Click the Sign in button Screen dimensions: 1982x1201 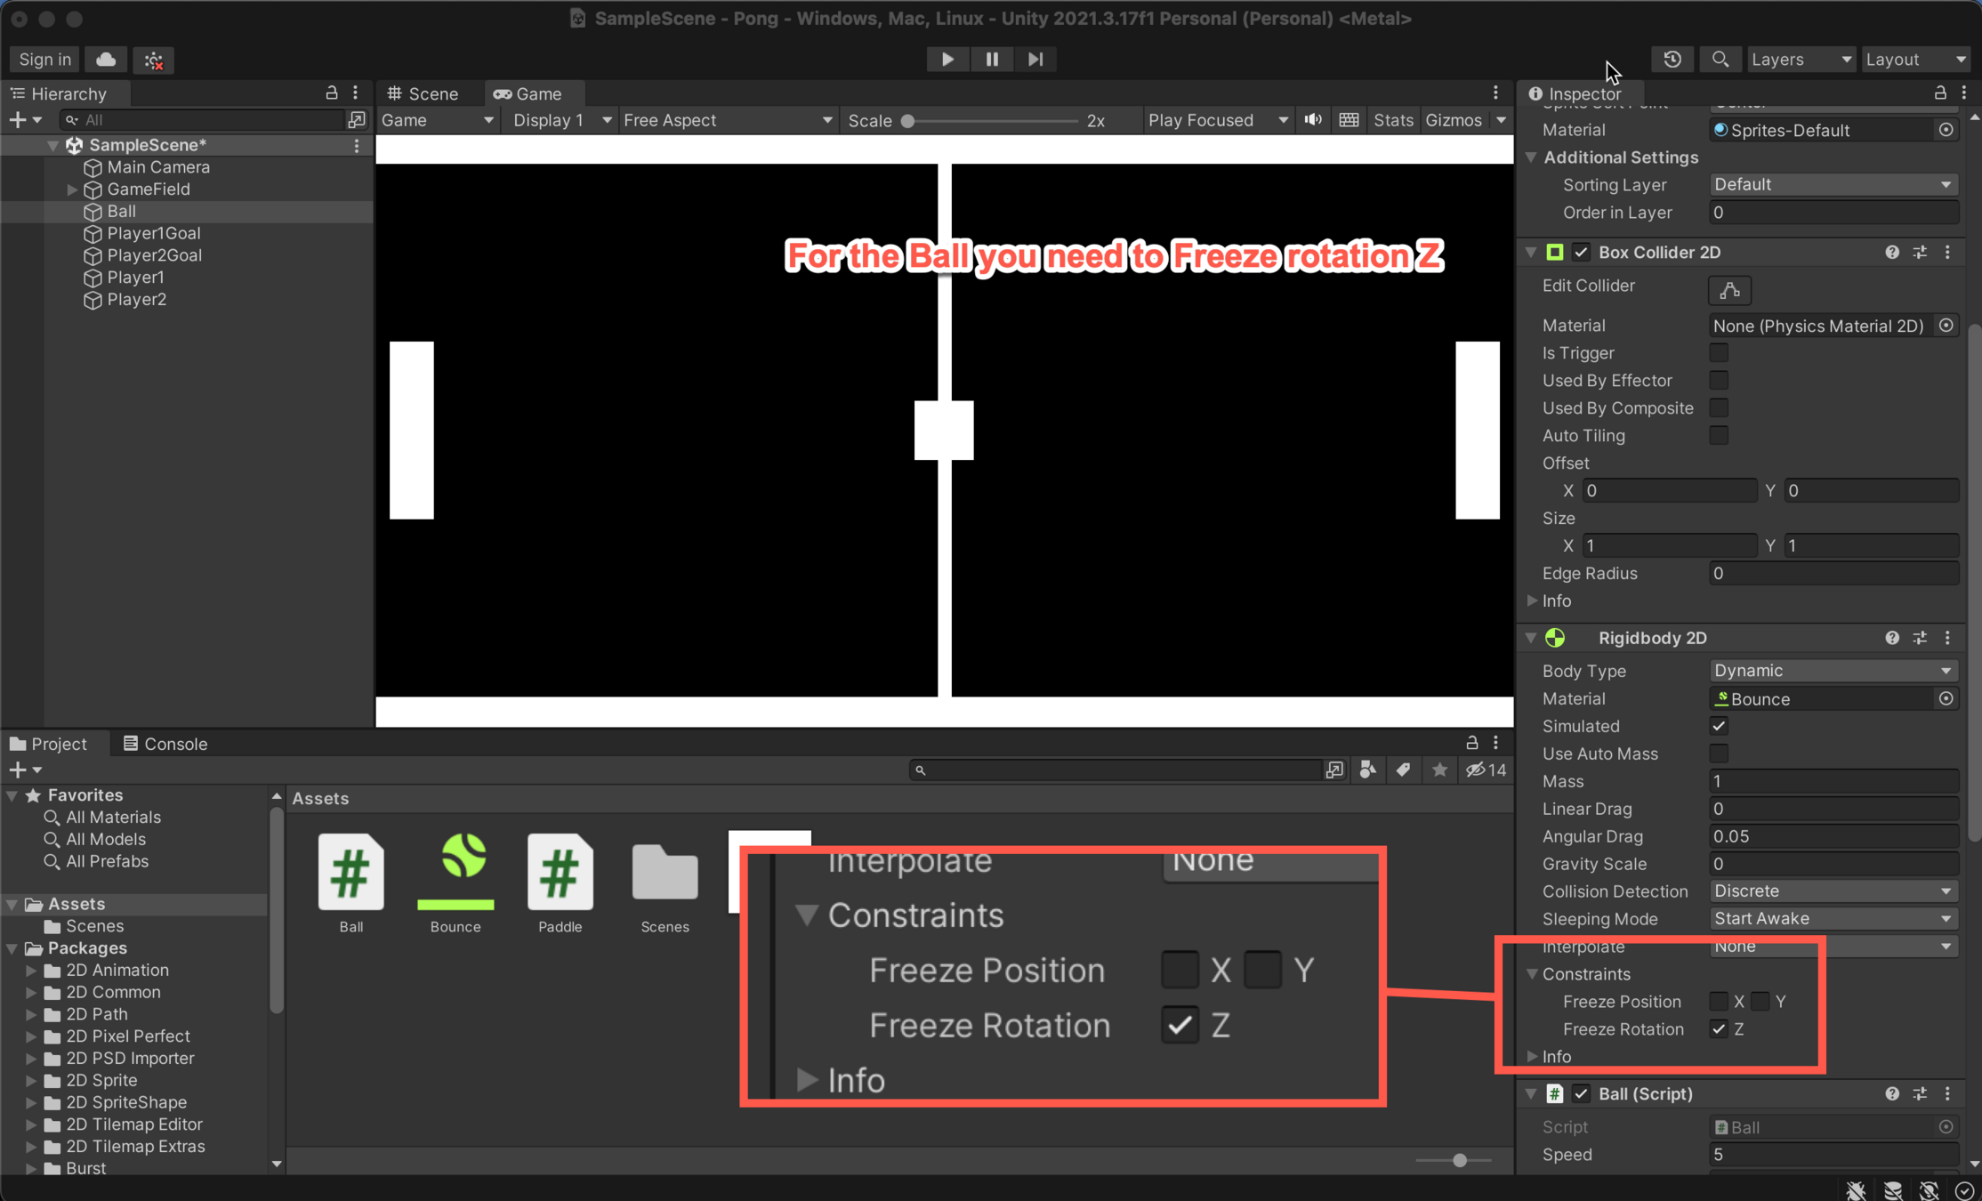coord(44,60)
